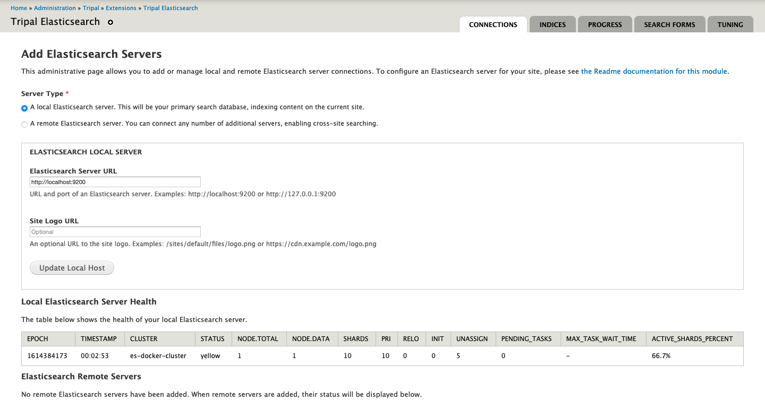Viewport: 765px width, 409px height.
Task: Click the unassigned shards value 5
Action: click(458, 356)
